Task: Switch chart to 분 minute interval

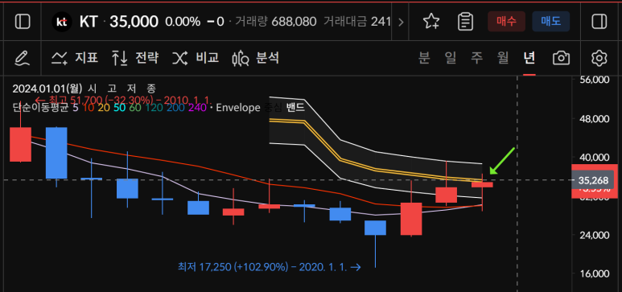Action: pos(424,59)
